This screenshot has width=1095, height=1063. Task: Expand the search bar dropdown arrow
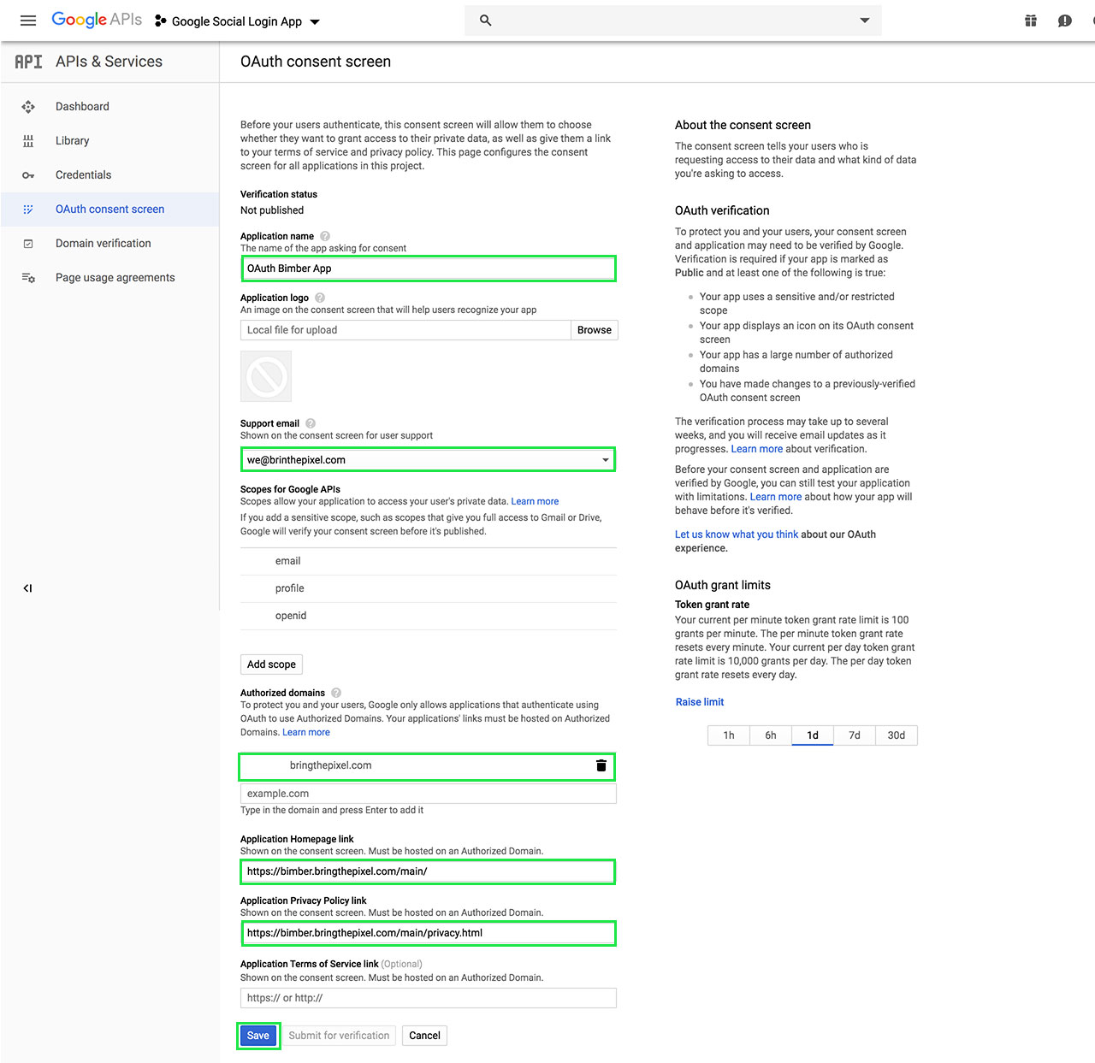[865, 21]
